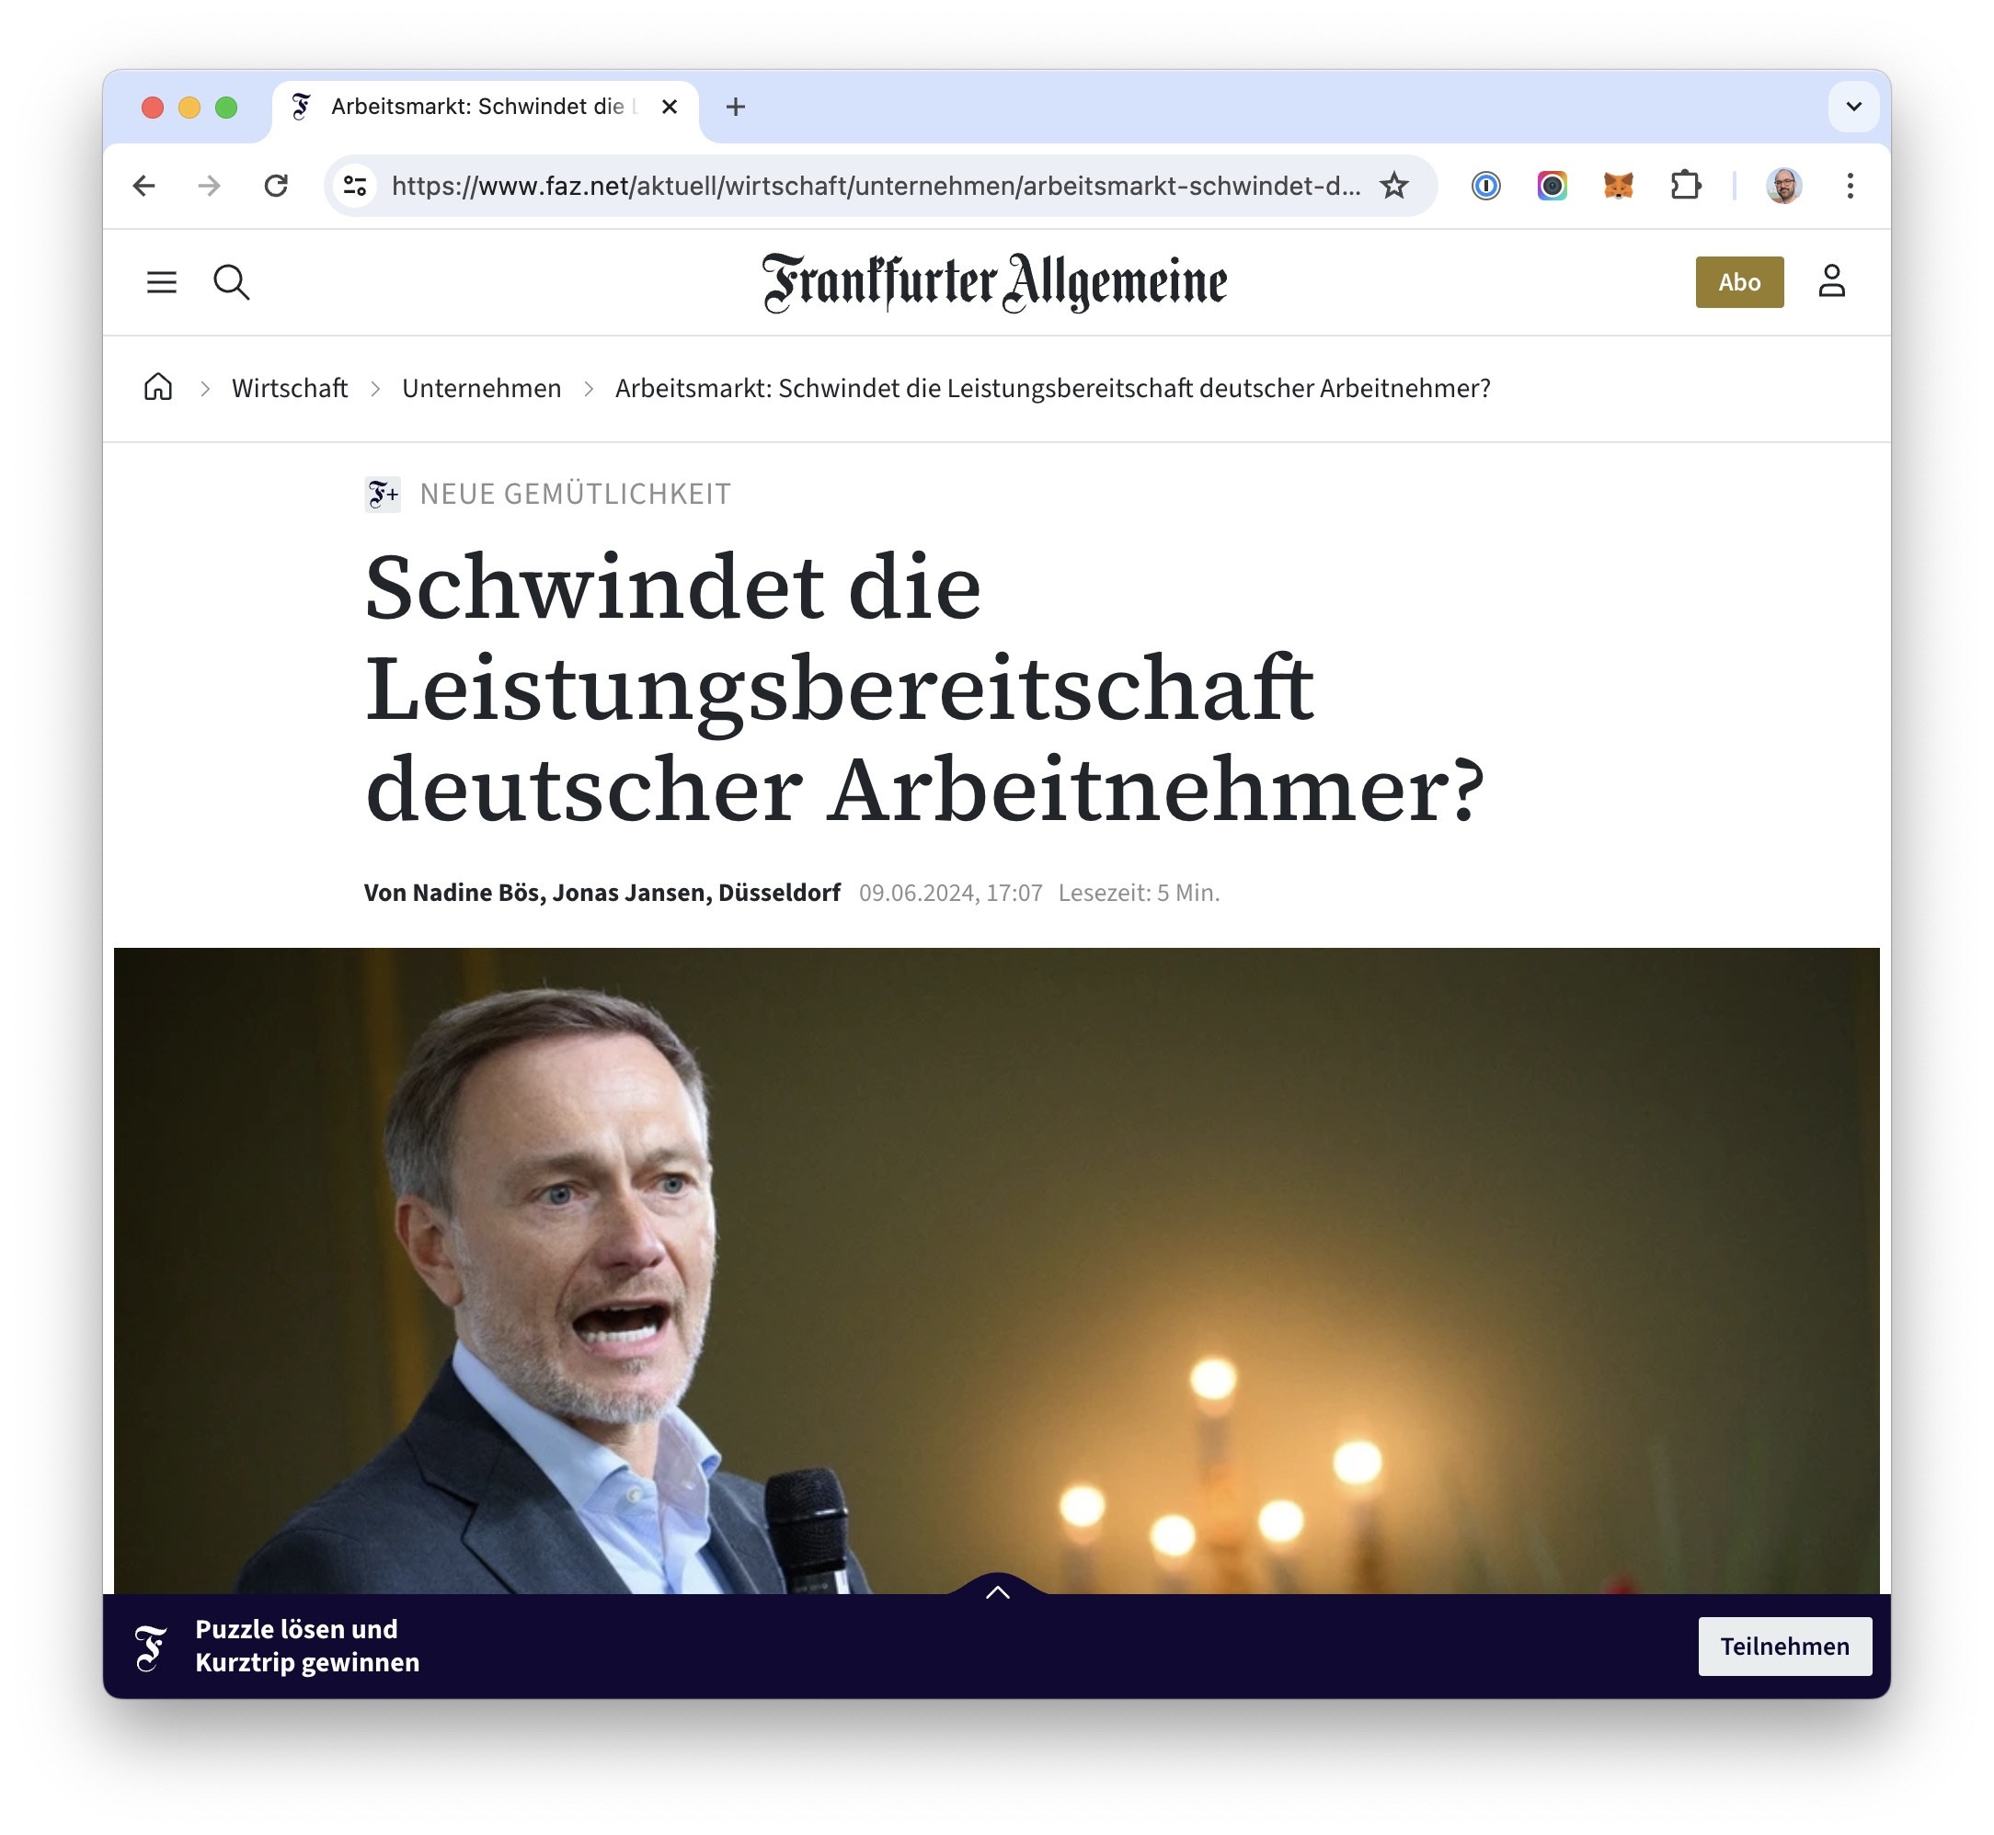The image size is (1994, 1835).
Task: Open the Wirtschaft breadcrumb link
Action: coord(289,388)
